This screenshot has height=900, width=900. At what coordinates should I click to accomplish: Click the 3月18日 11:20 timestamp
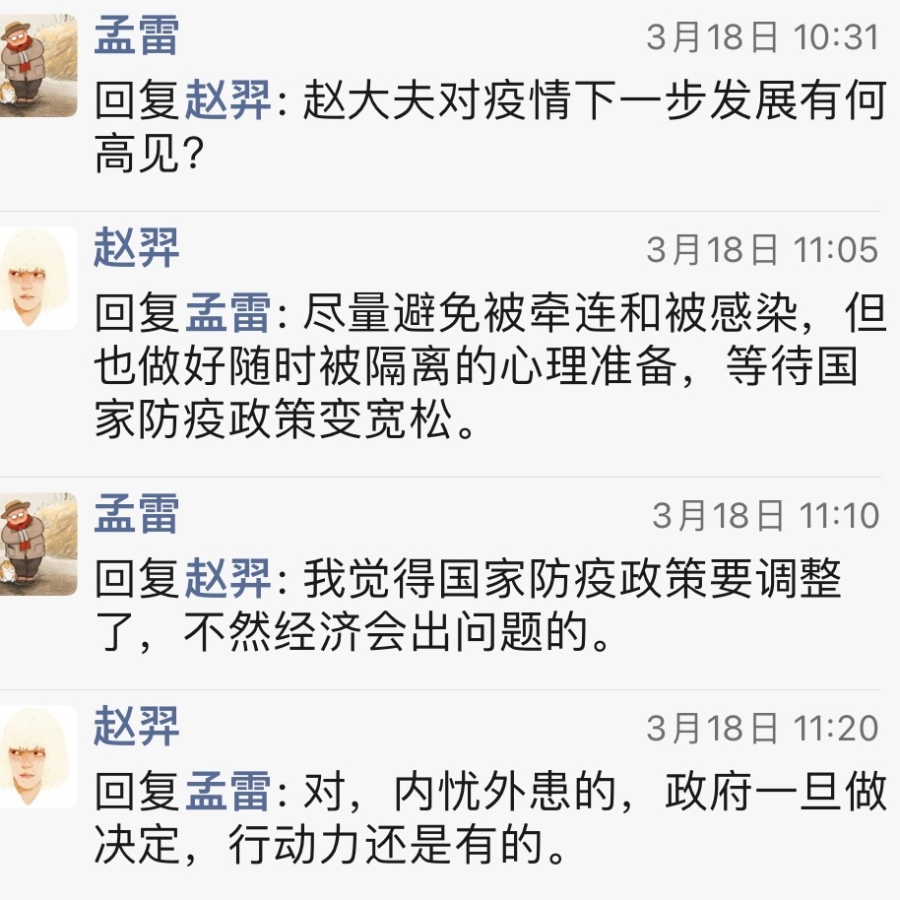[761, 729]
